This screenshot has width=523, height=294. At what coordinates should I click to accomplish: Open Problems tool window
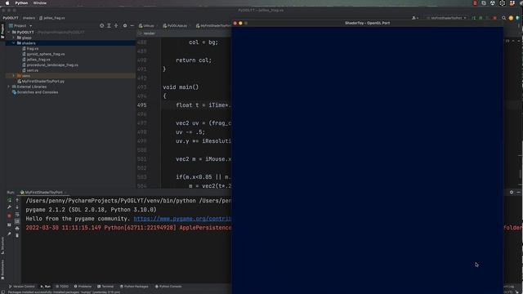(x=83, y=287)
